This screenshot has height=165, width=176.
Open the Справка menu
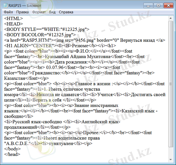click(x=66, y=12)
